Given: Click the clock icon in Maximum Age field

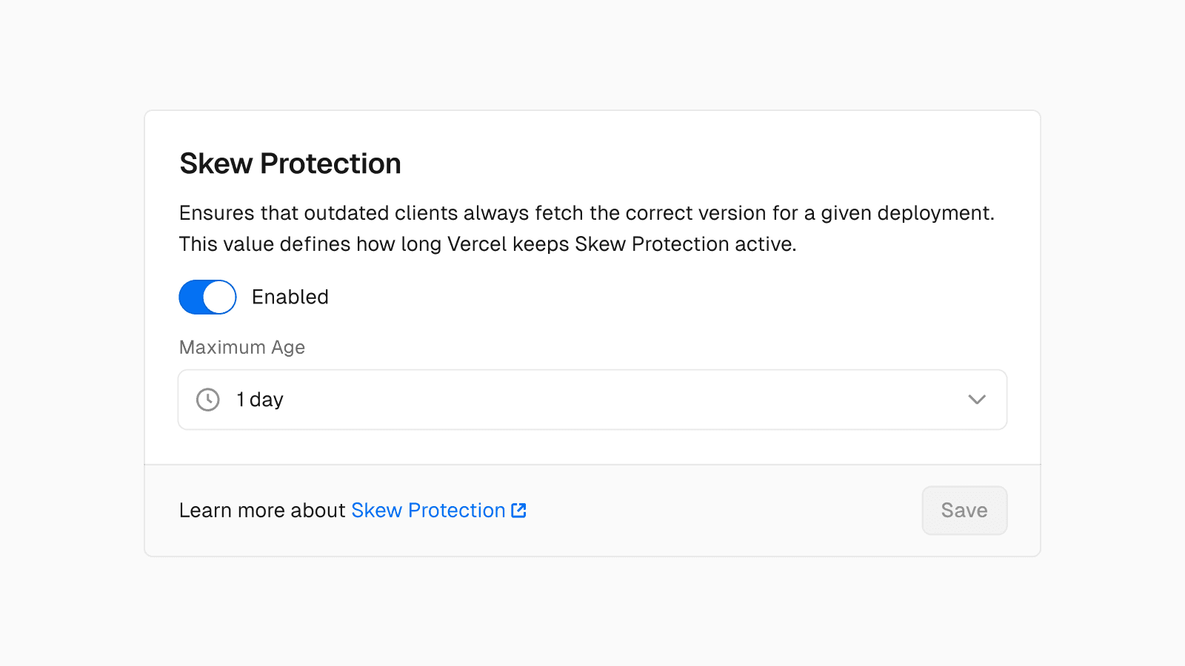Looking at the screenshot, I should click(x=208, y=400).
